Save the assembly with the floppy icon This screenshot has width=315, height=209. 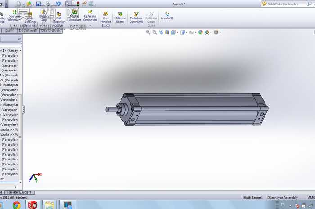pyautogui.click(x=39, y=4)
